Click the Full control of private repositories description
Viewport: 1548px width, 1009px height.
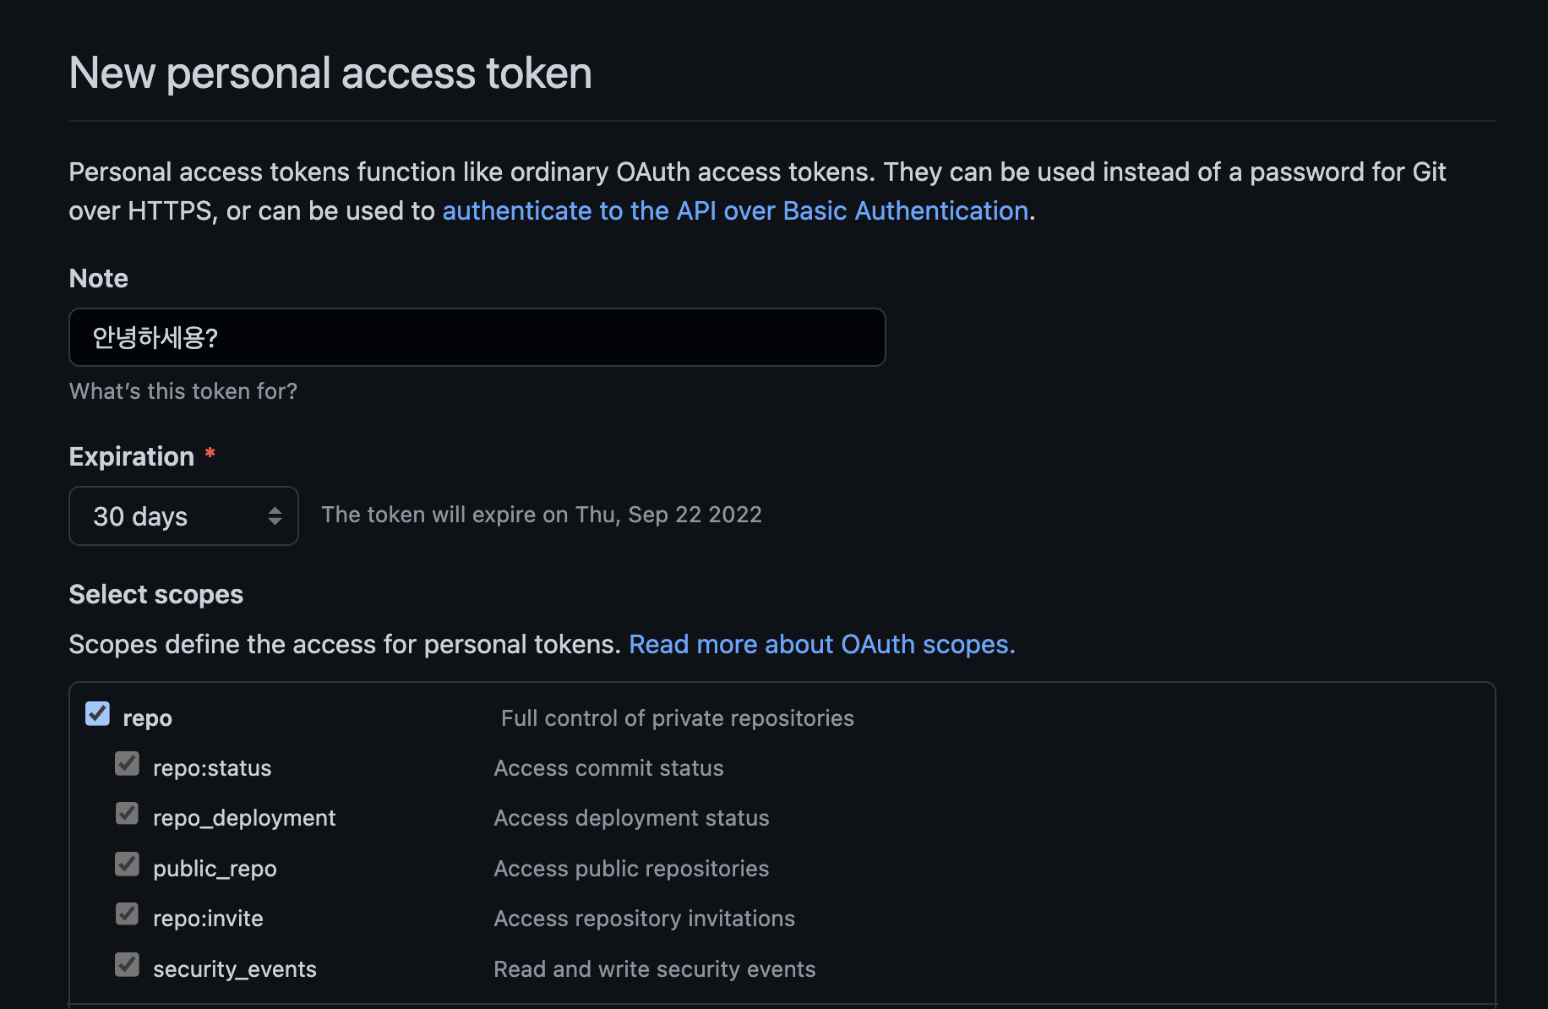coord(678,718)
